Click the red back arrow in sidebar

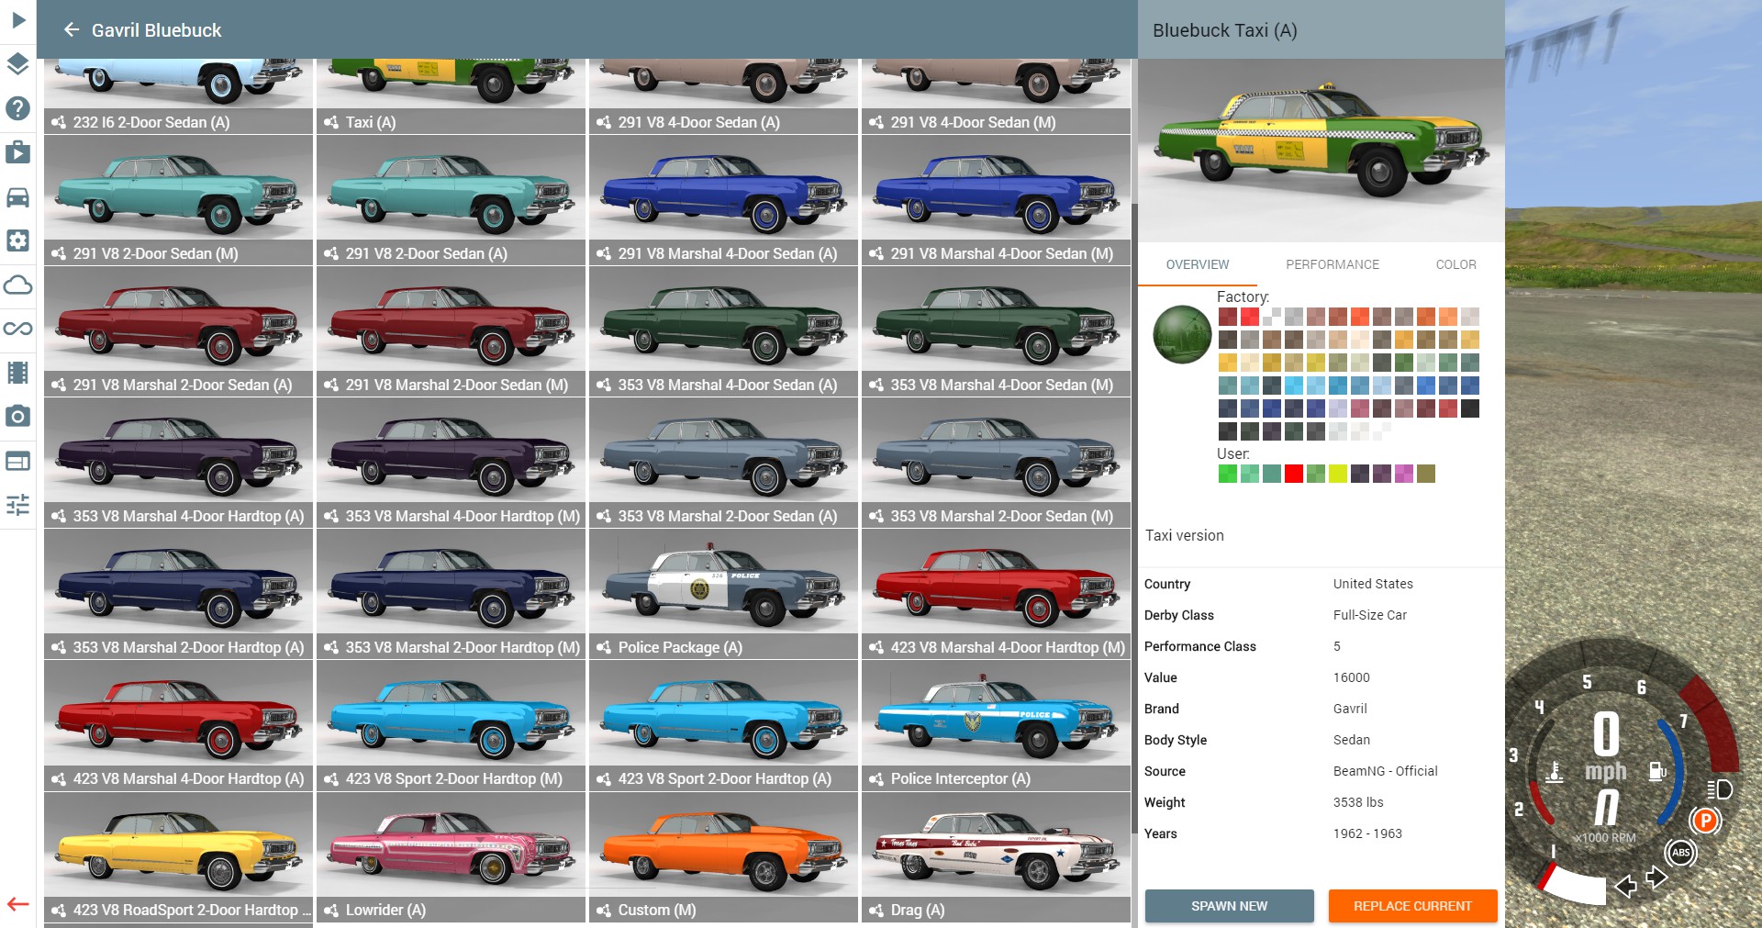[x=18, y=904]
